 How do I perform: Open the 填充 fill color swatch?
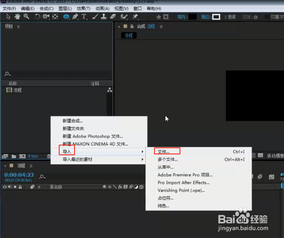pos(193,17)
